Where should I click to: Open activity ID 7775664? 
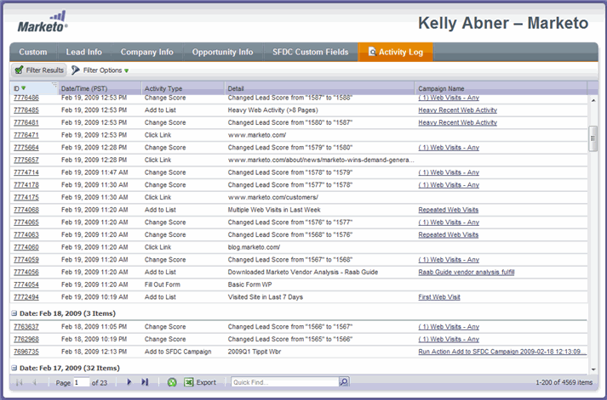tap(26, 148)
